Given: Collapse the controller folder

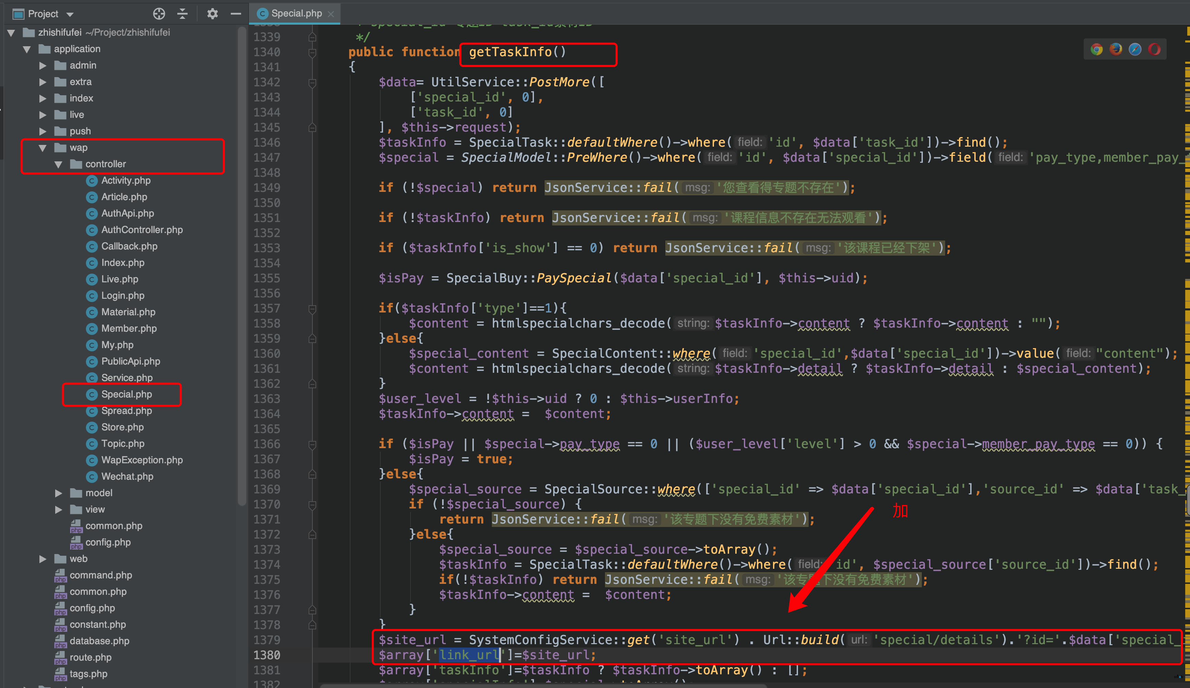Looking at the screenshot, I should (59, 164).
